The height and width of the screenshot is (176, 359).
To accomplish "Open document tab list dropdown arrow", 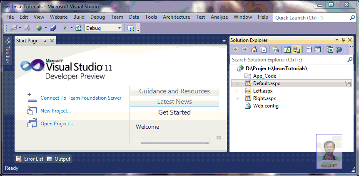I will 224,41.
